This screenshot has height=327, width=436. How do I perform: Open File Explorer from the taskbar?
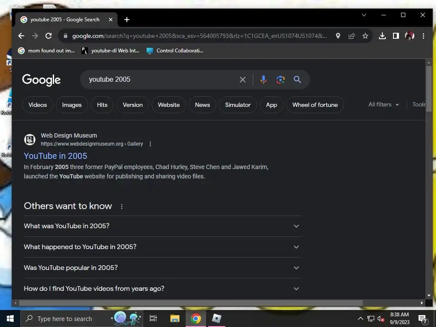click(x=175, y=318)
